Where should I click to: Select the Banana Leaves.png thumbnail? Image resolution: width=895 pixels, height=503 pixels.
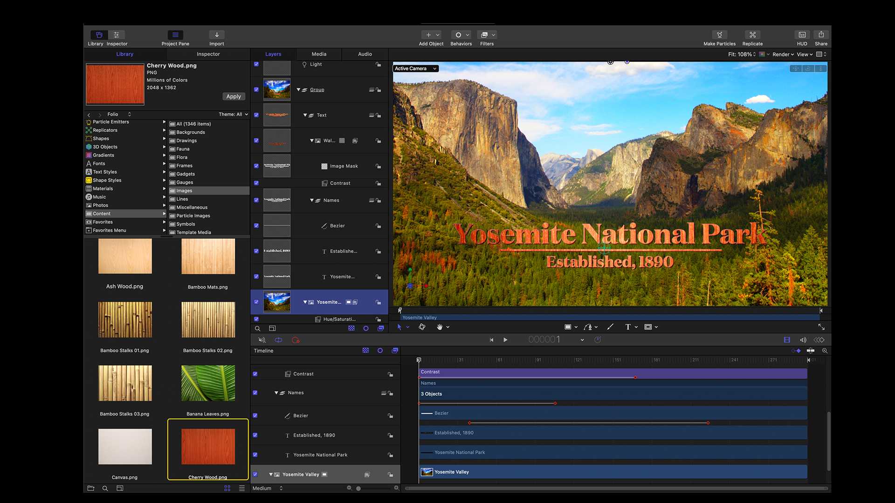[x=208, y=383]
